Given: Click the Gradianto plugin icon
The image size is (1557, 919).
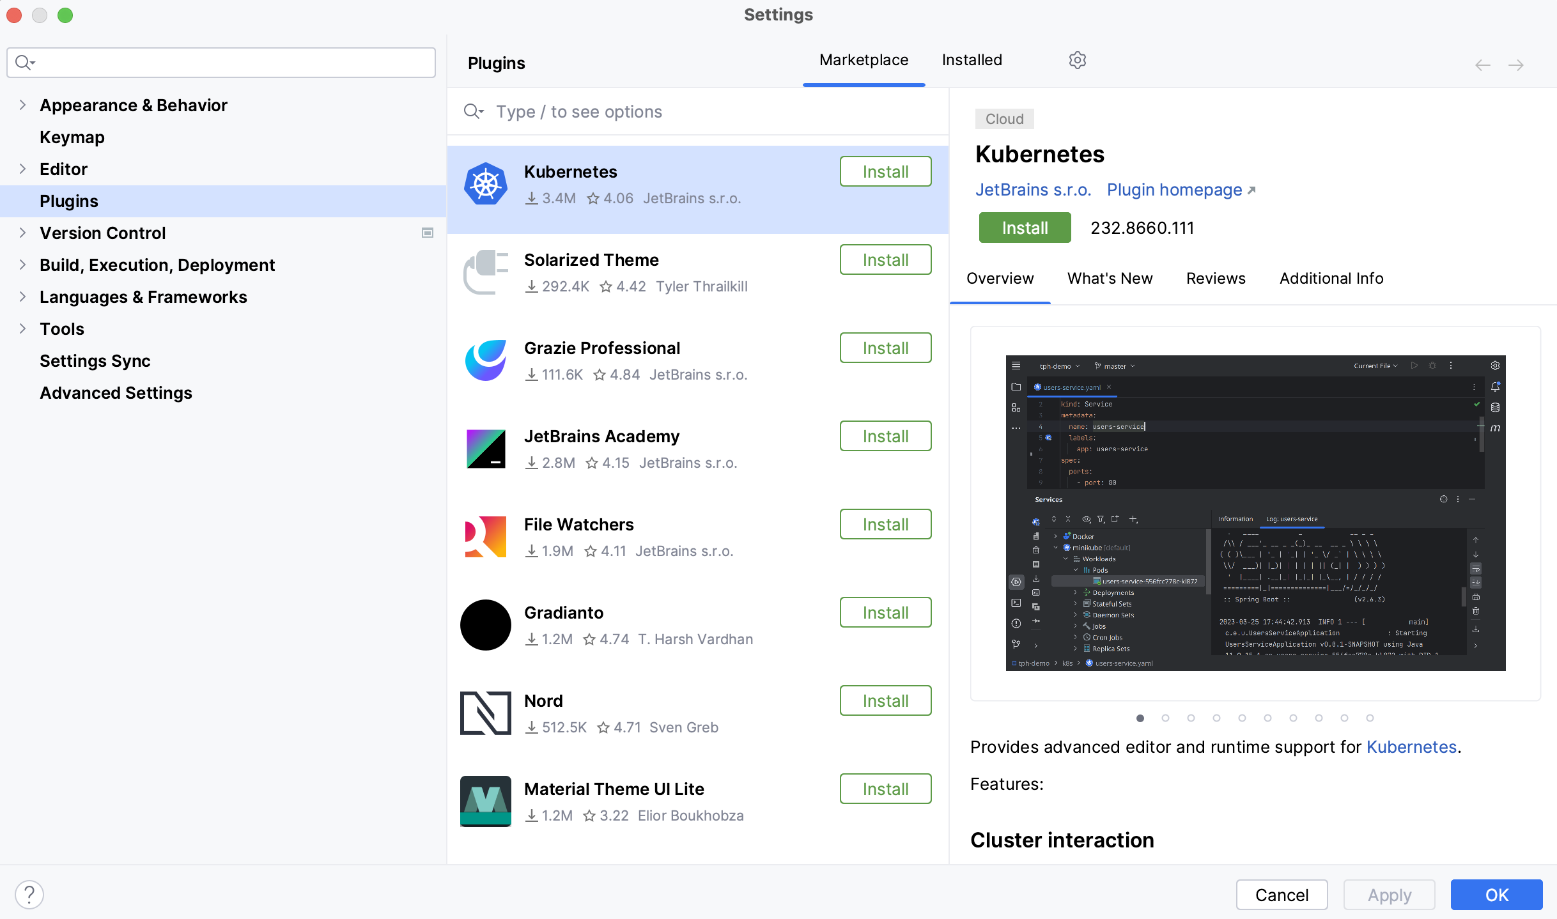Looking at the screenshot, I should [484, 624].
